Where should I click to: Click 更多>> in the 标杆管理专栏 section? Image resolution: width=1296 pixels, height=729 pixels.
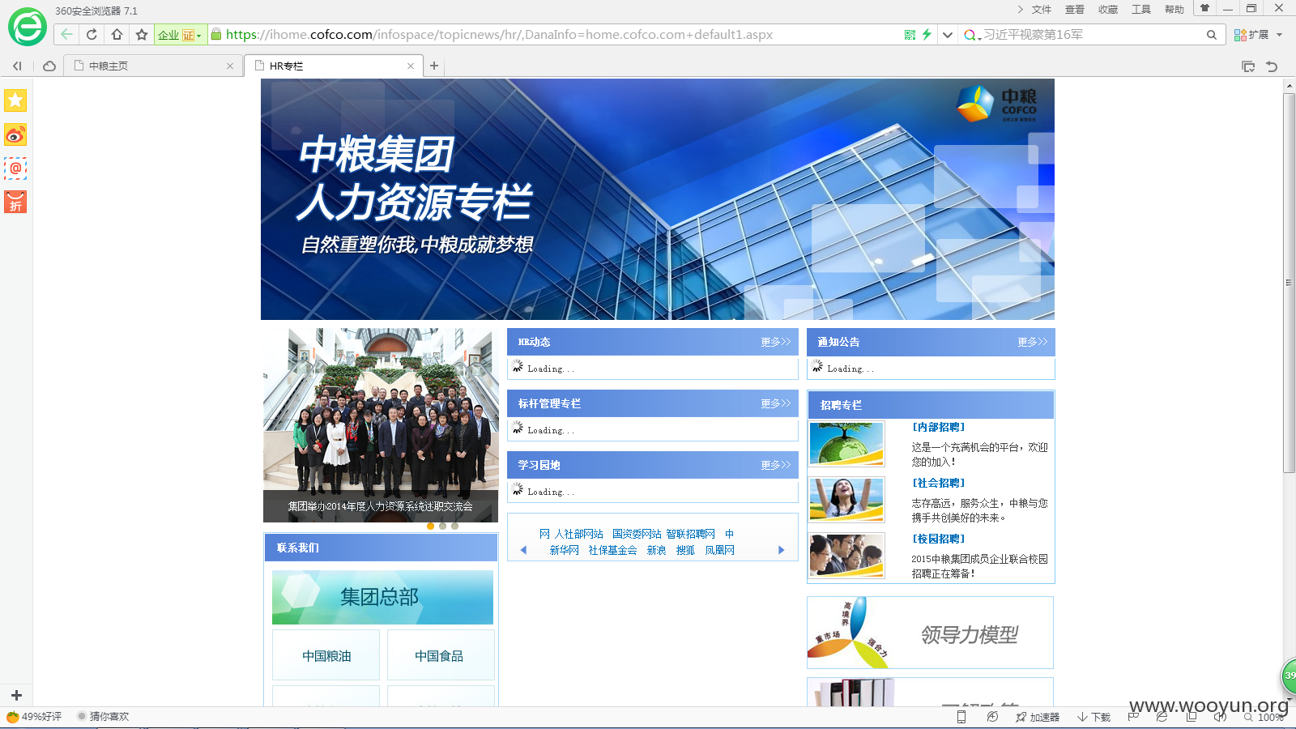(775, 403)
